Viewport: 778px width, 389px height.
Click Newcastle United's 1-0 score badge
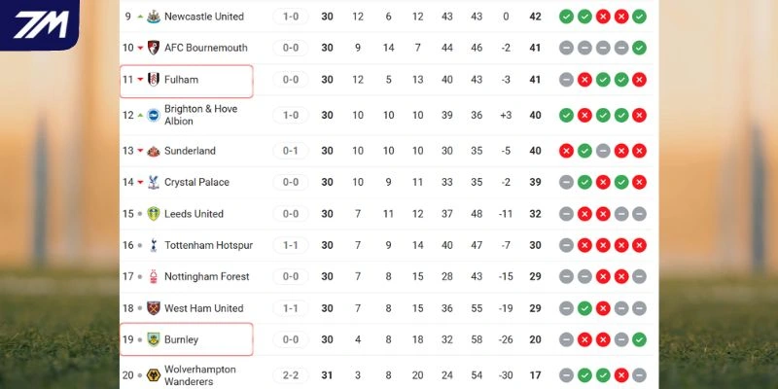pos(291,17)
